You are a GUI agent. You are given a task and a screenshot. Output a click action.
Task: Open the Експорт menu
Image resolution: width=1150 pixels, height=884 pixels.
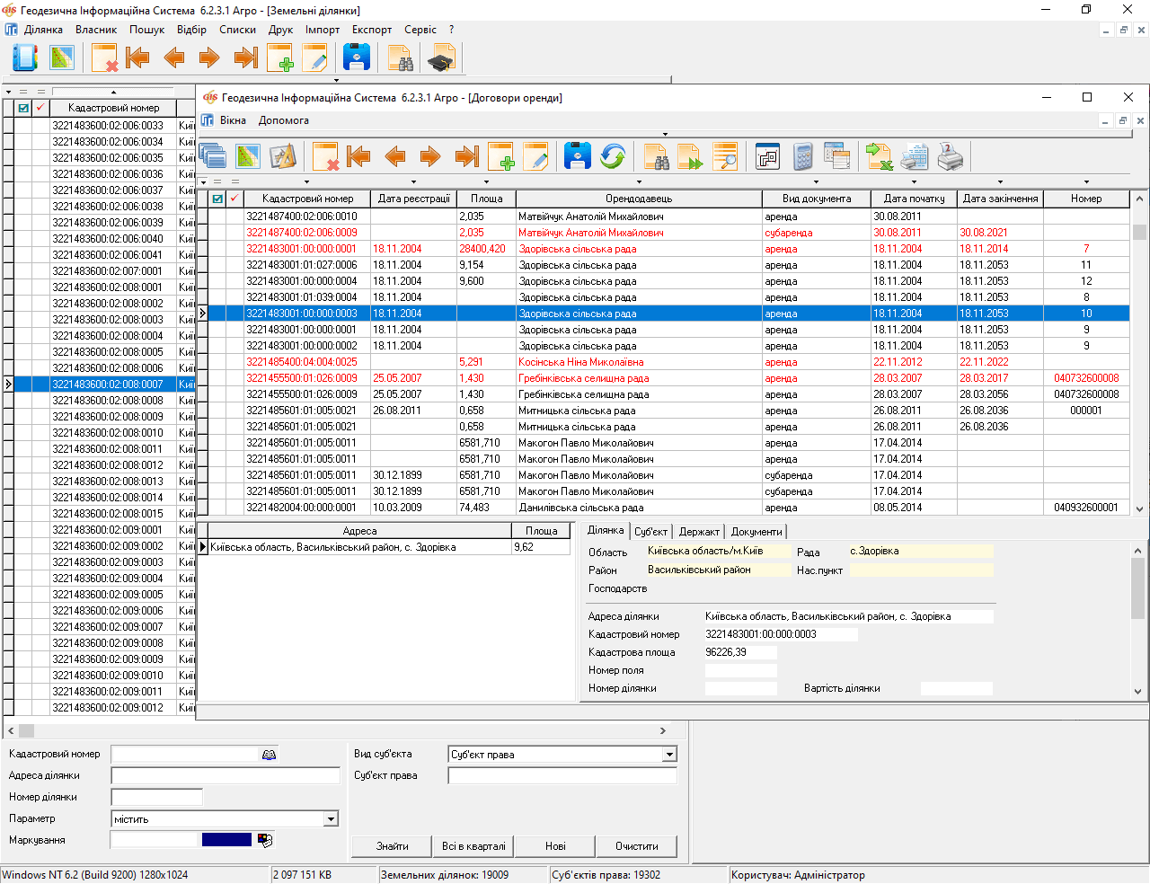click(x=371, y=30)
